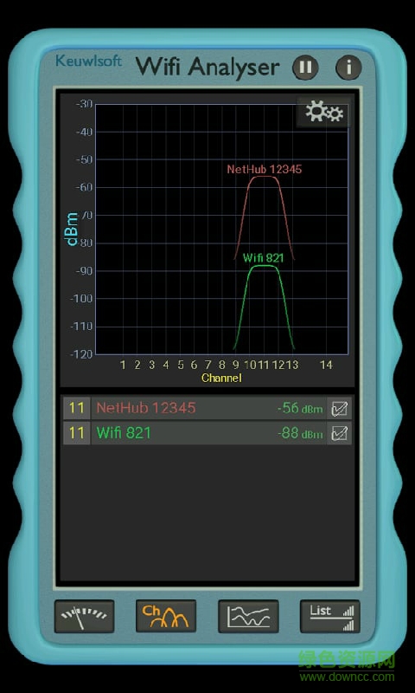Viewport: 415px width, 693px height.
Task: Click channel 14 on the axis
Action: [x=326, y=365]
